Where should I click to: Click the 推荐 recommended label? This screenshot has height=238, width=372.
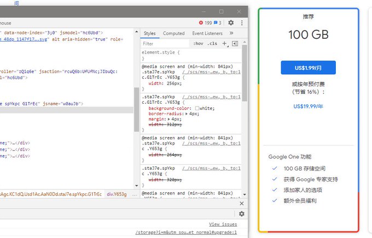tap(309, 16)
